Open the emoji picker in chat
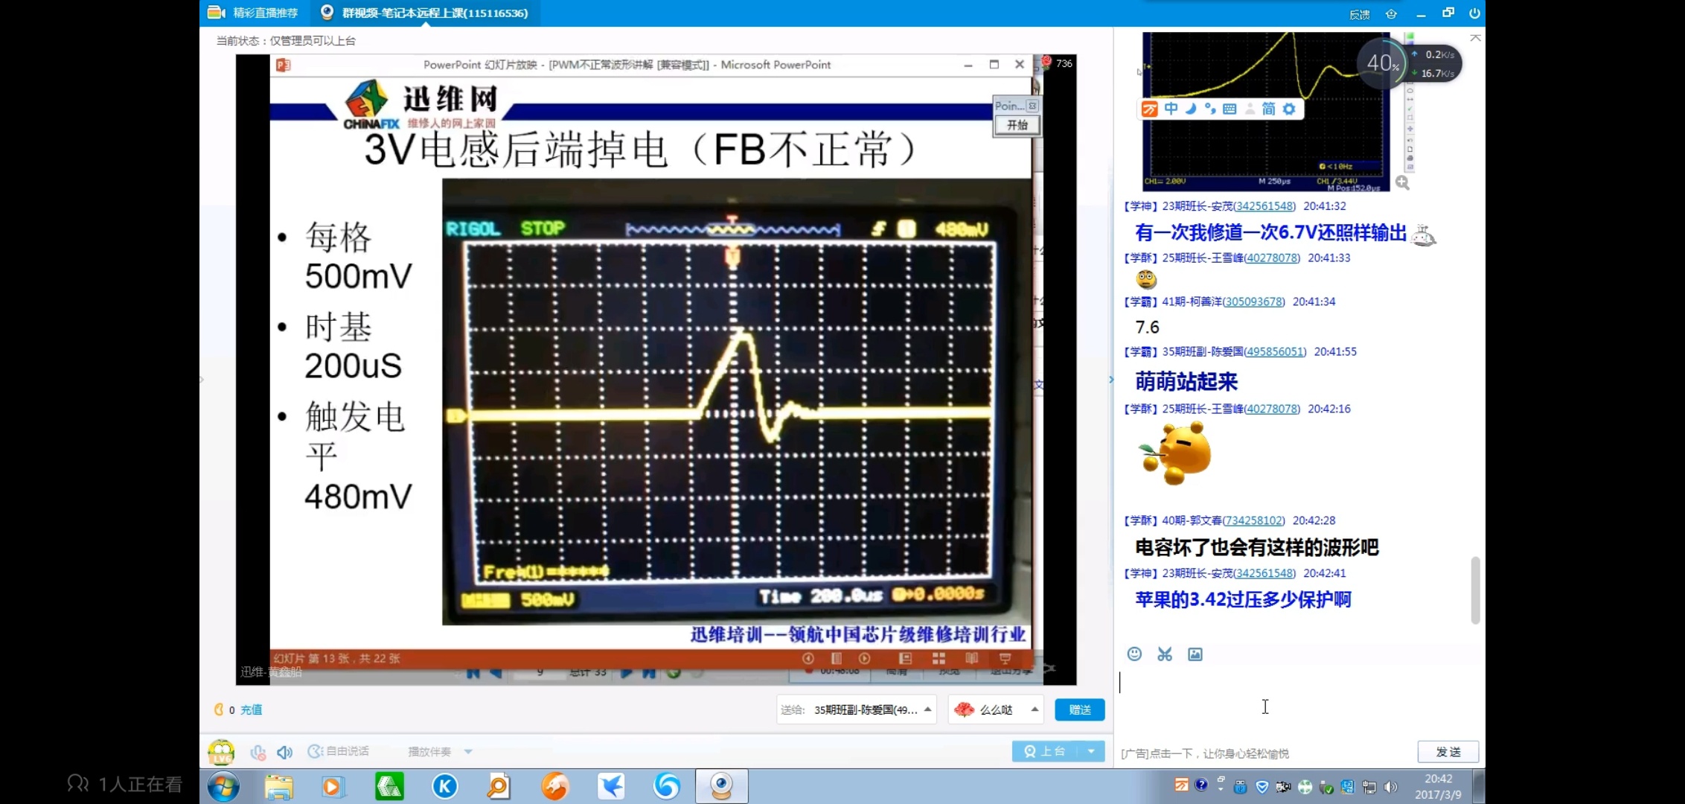The image size is (1685, 804). (x=1134, y=654)
